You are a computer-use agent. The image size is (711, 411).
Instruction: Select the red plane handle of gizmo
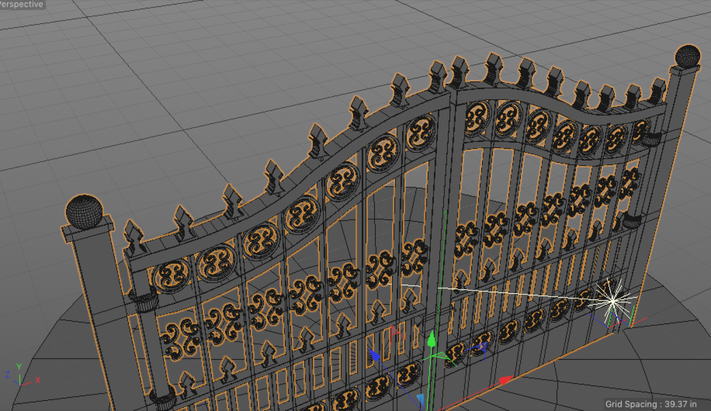click(x=396, y=333)
